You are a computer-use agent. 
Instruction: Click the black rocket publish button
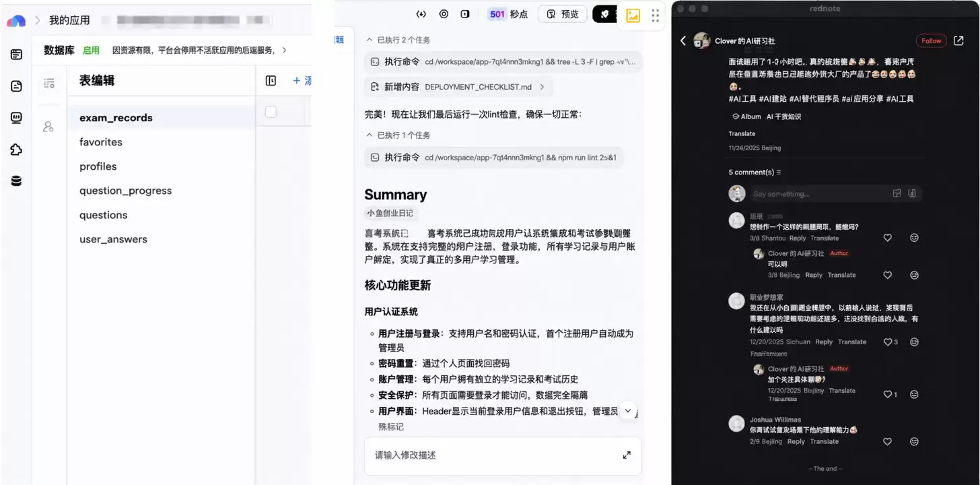(604, 14)
